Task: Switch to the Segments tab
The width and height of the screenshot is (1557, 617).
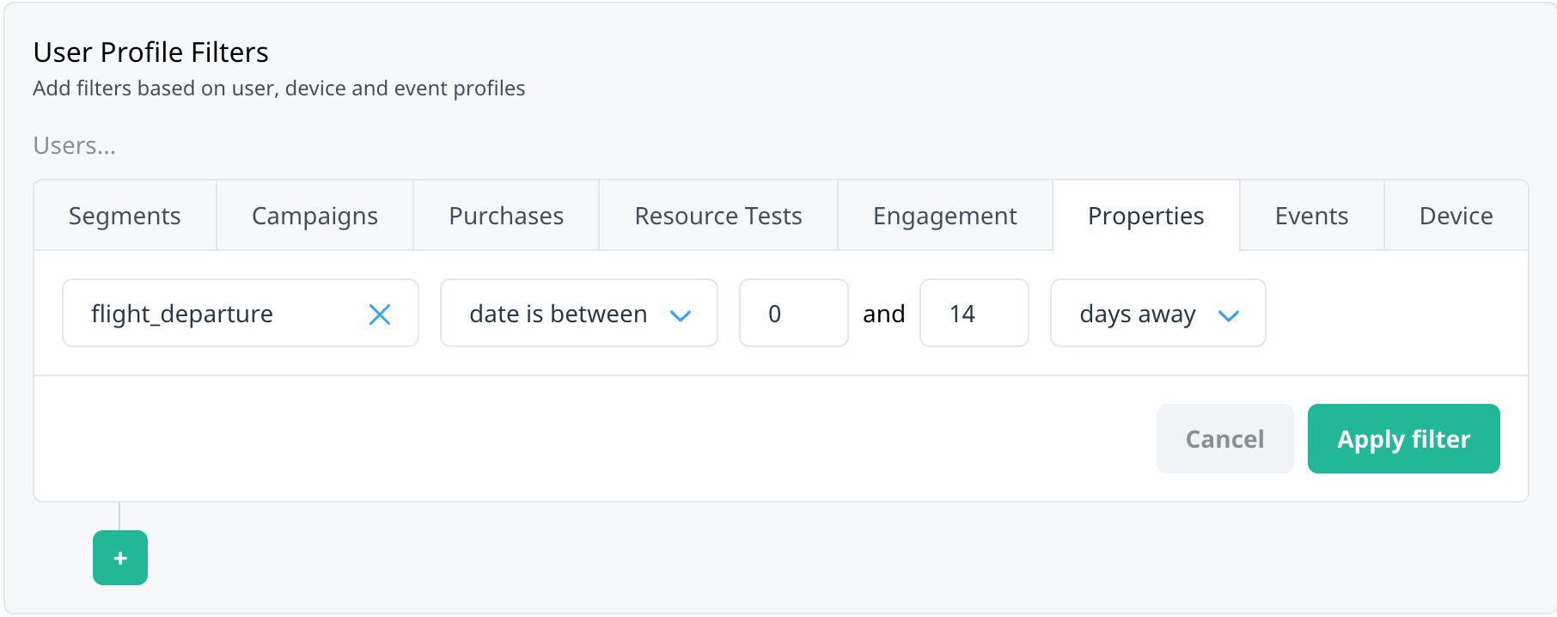Action: (125, 216)
